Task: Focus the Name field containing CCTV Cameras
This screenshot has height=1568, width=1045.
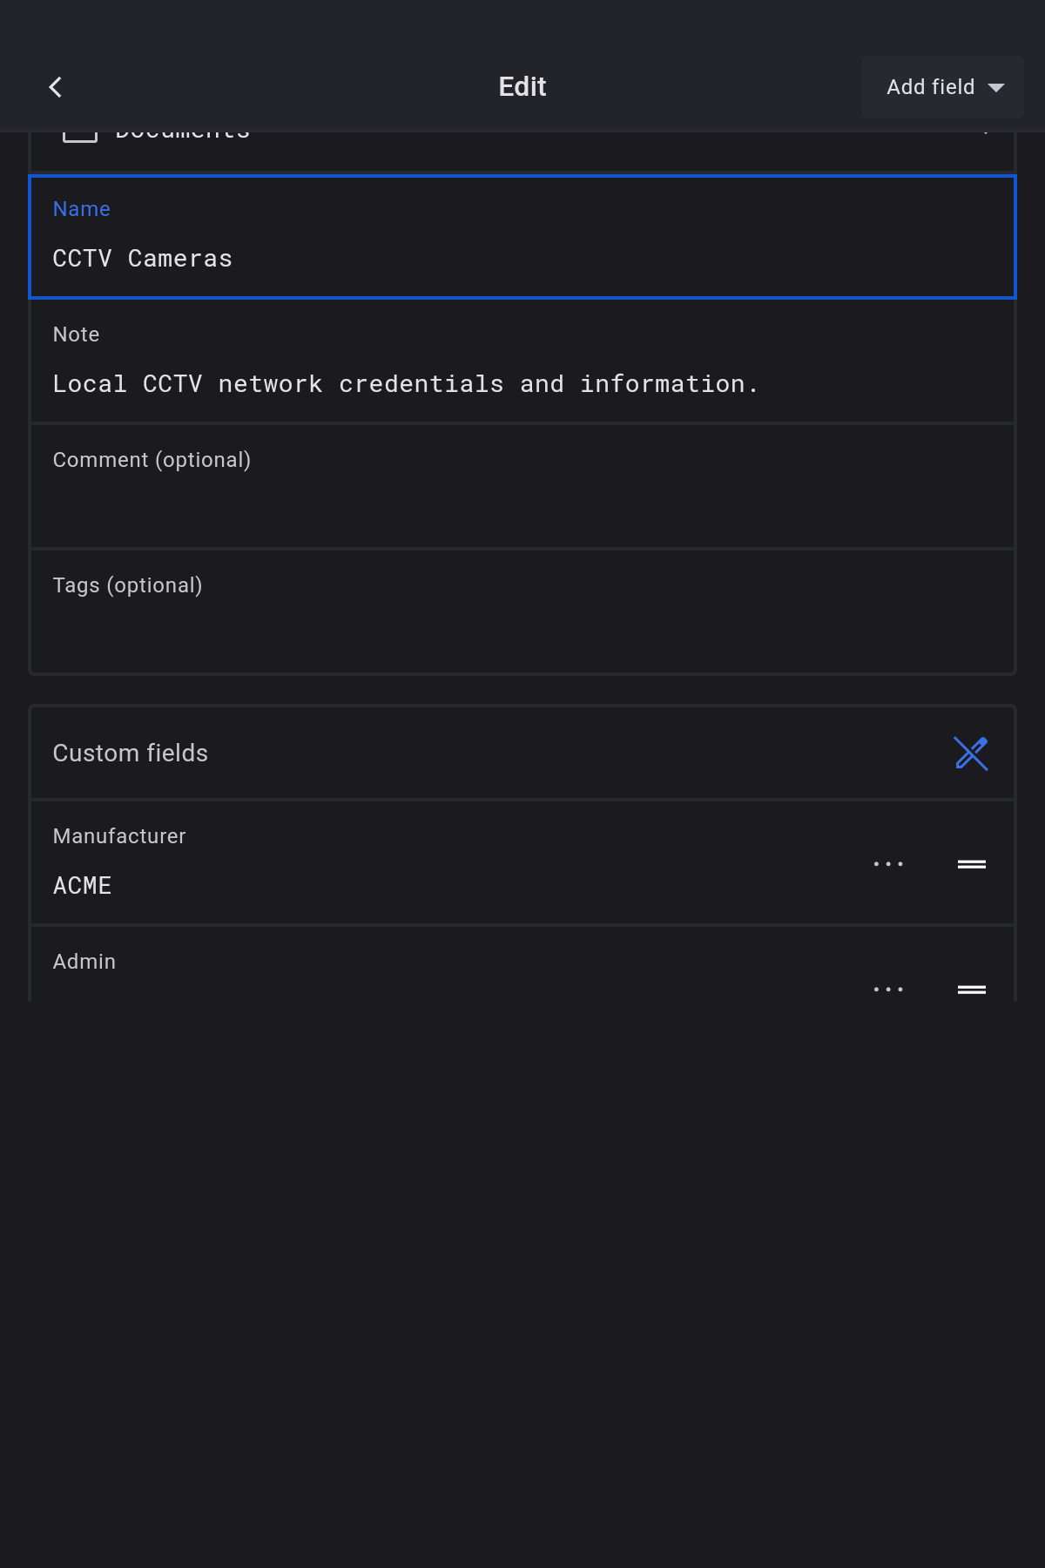Action: click(x=522, y=259)
